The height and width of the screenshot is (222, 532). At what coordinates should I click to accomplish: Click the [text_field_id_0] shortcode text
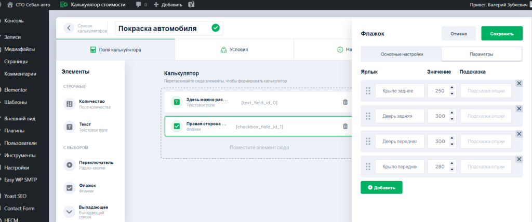coord(259,102)
